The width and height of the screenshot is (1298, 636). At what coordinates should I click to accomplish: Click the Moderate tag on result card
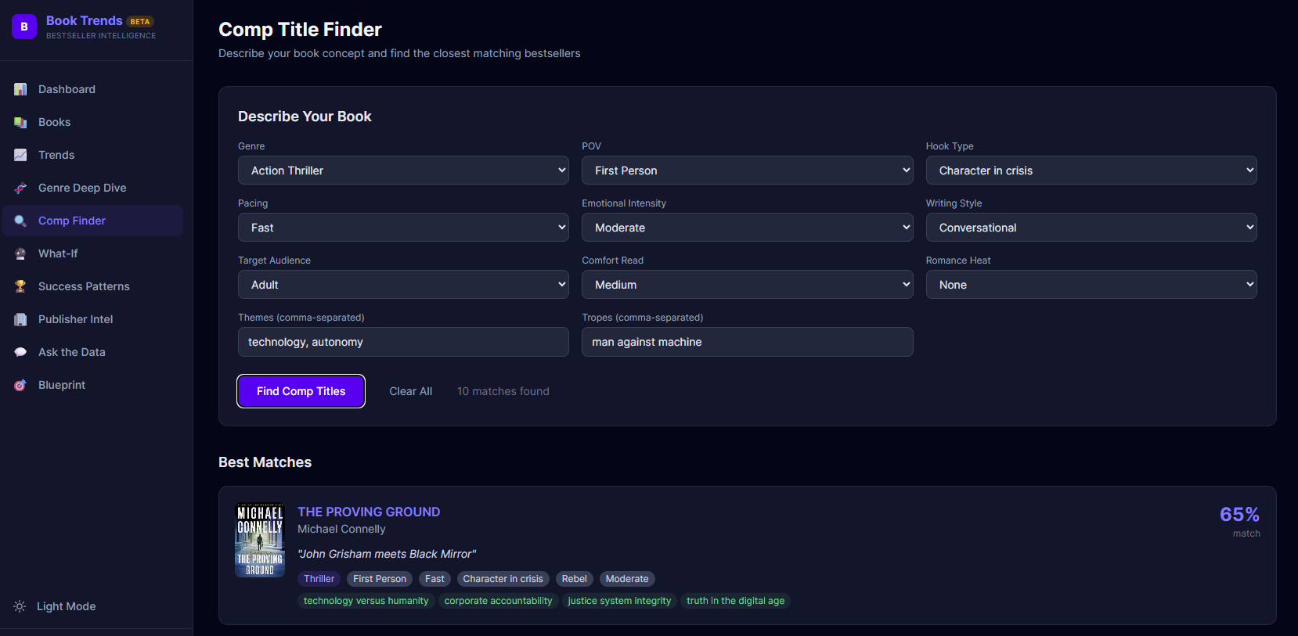[x=627, y=579]
